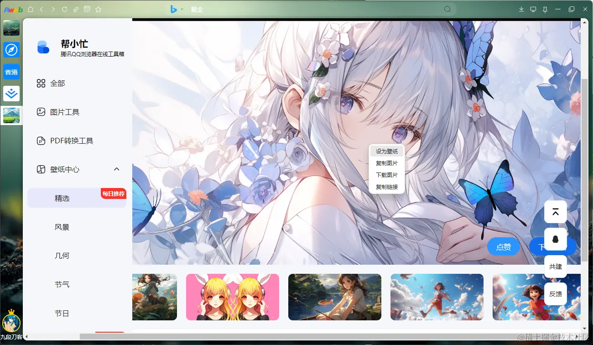Screen dimensions: 593x345
Task: Select the mountain landscape sidebar tab
Action: click(x=11, y=115)
